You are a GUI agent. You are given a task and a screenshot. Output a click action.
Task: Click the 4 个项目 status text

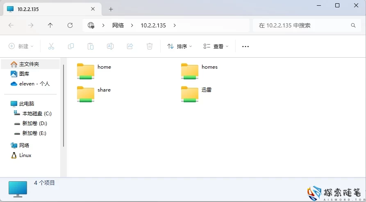[x=44, y=183]
